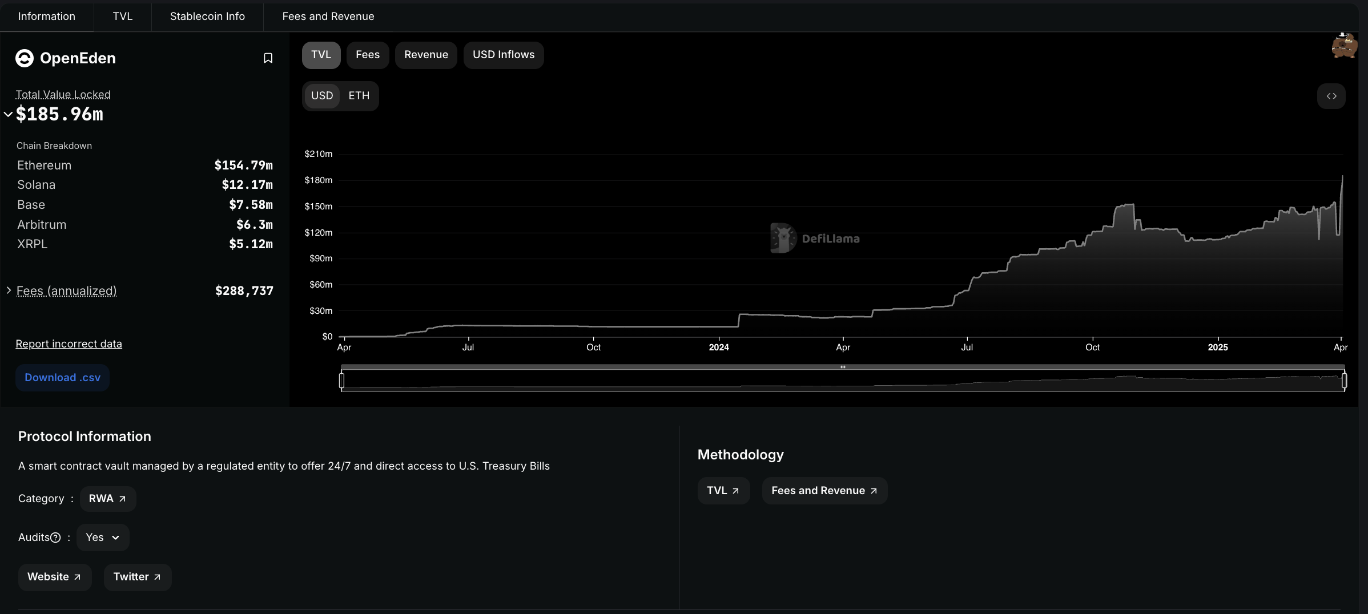Open the RWA category link
This screenshot has width=1368, height=614.
[108, 499]
